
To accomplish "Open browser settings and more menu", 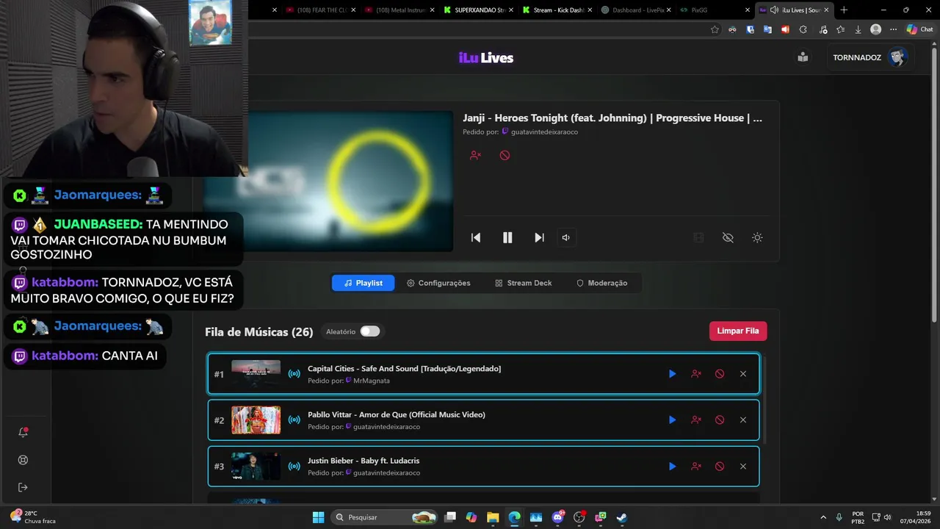I will (x=894, y=29).
